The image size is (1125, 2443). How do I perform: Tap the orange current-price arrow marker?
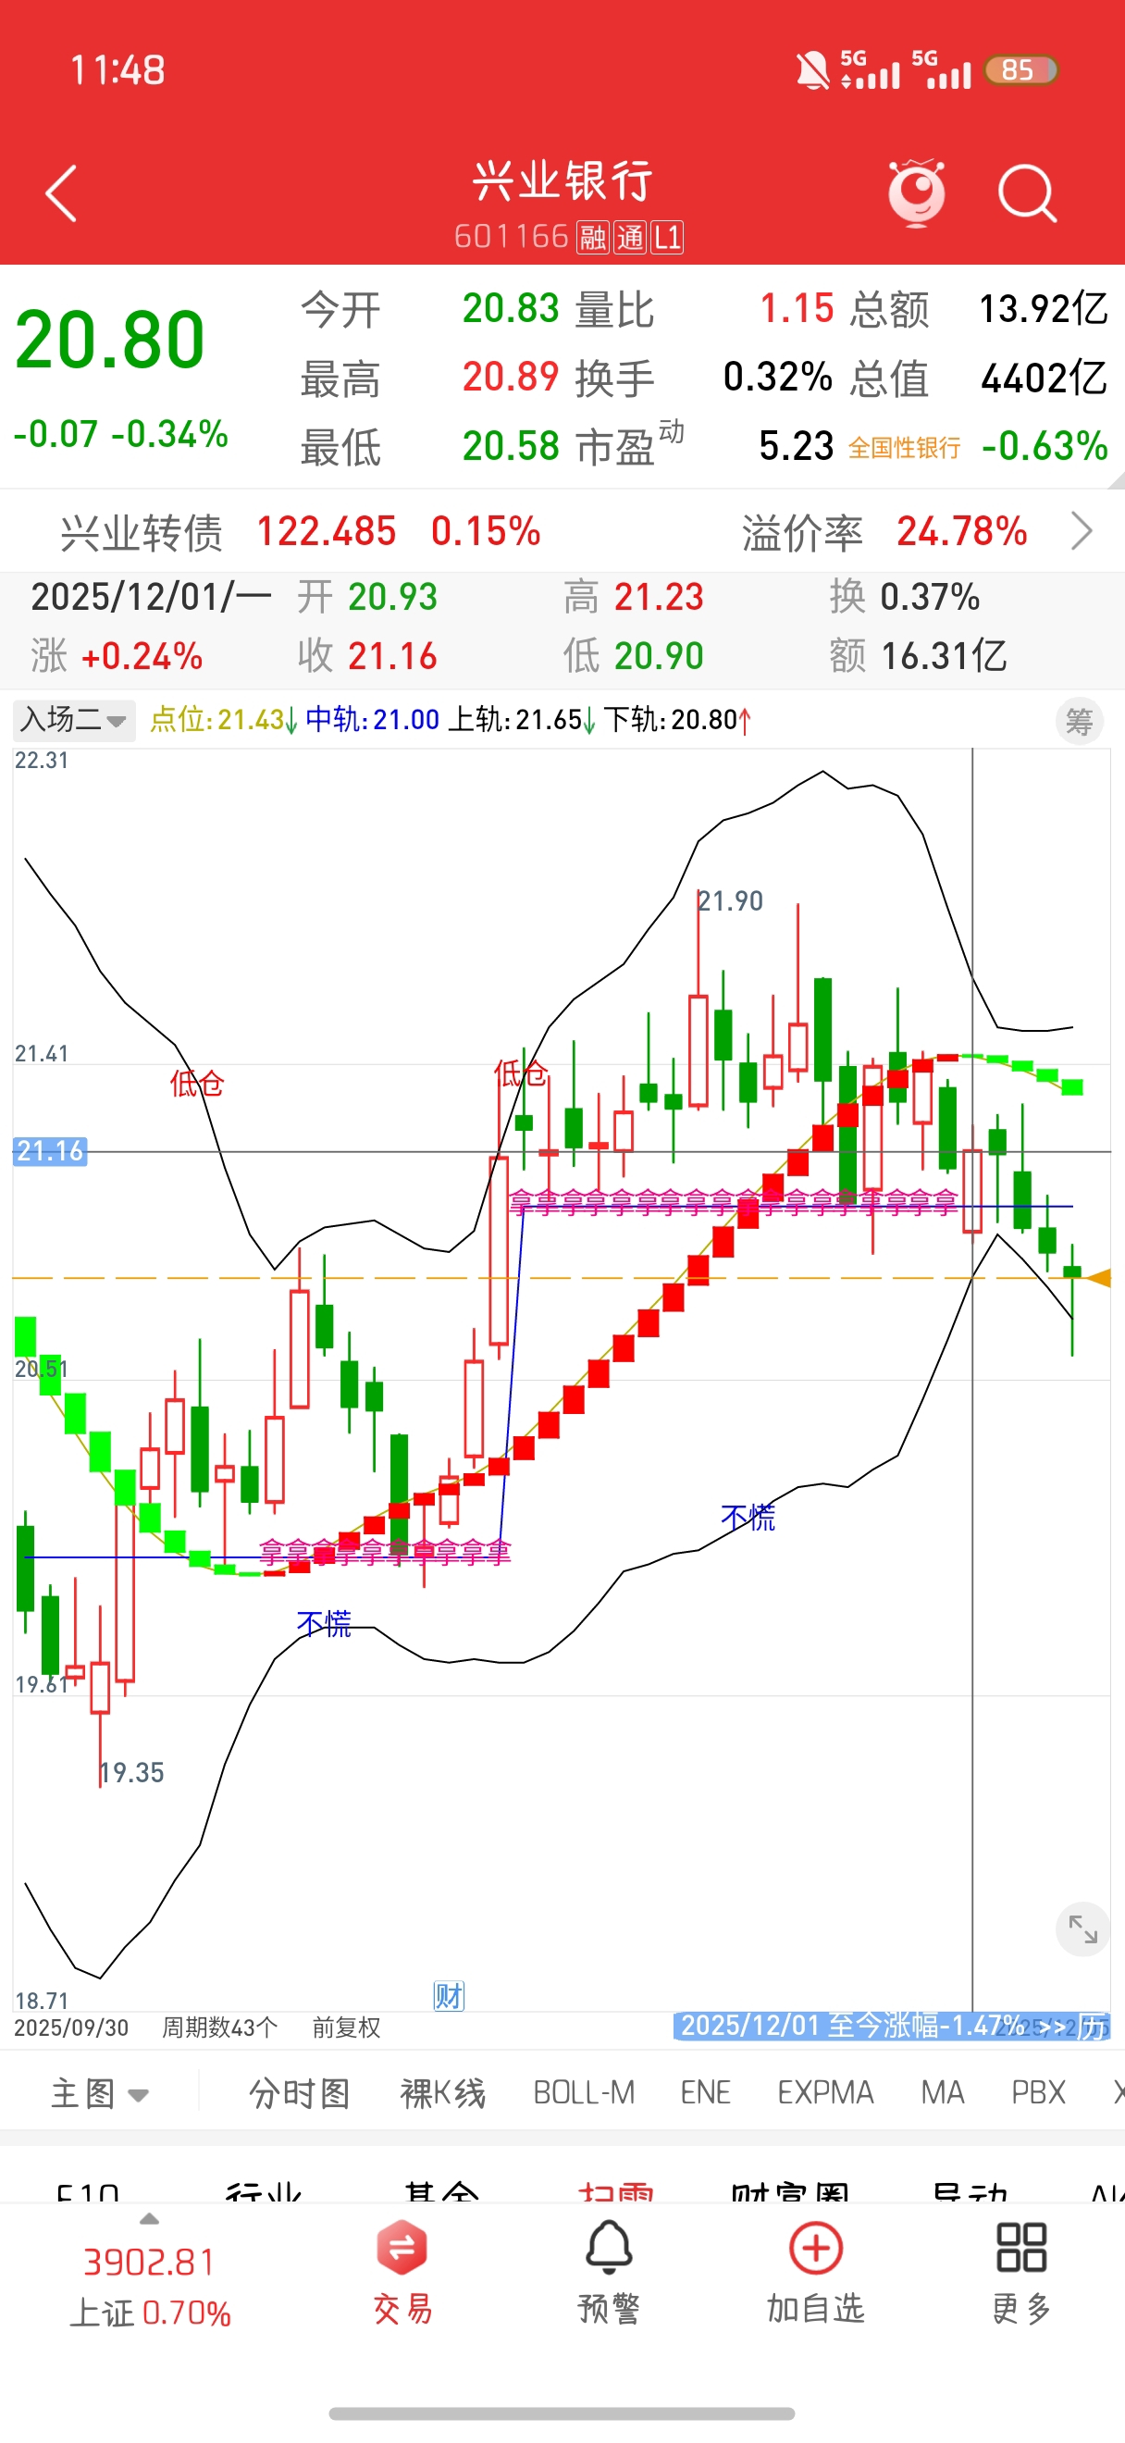[x=1097, y=1278]
